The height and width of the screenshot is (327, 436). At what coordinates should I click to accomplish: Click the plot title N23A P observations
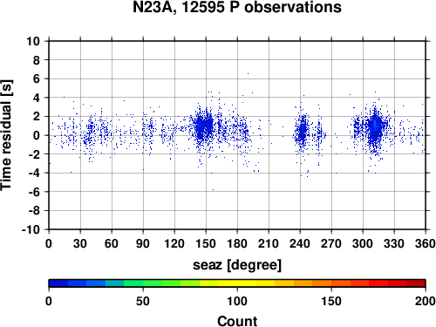237,7
